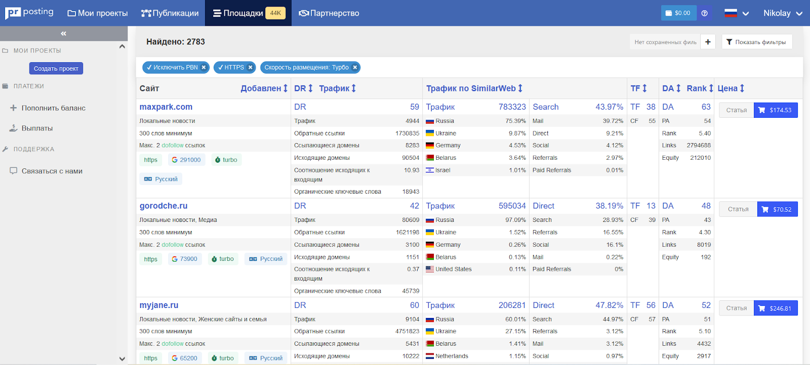810x365 pixels.
Task: Select the Площадки tab
Action: (x=248, y=13)
